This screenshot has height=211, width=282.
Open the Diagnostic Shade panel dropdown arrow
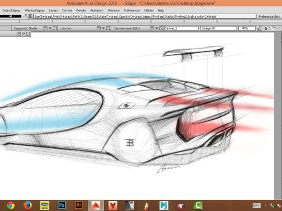pos(50,28)
